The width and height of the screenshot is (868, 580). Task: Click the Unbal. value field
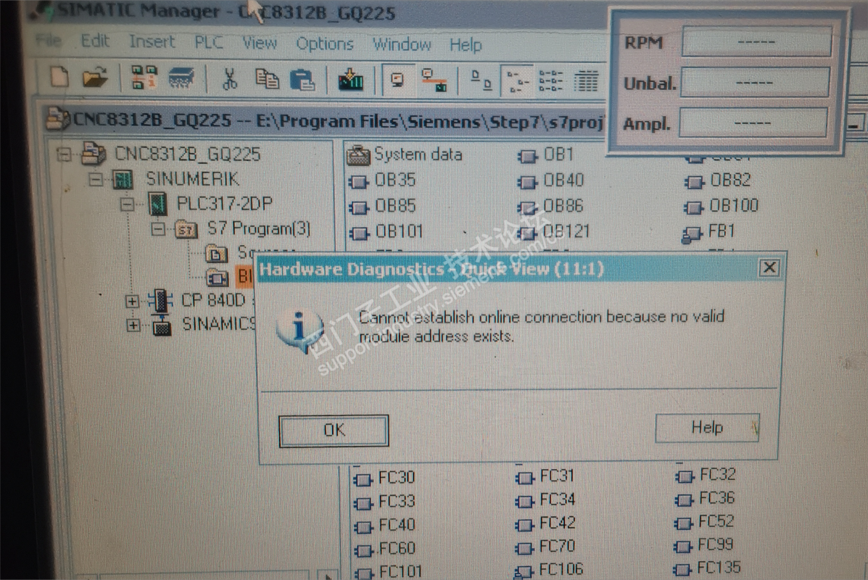[x=755, y=83]
